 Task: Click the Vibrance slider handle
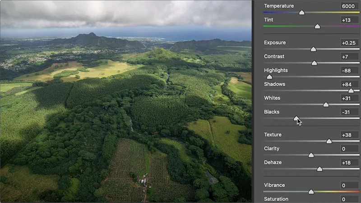[x=311, y=192]
